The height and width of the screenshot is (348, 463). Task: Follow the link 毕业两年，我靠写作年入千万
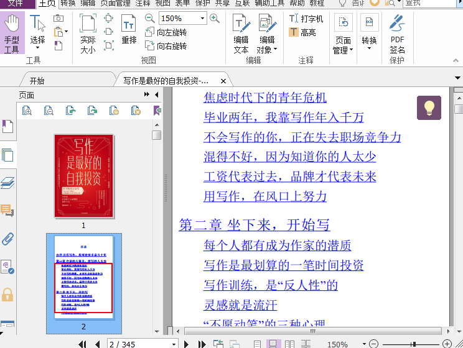284,117
